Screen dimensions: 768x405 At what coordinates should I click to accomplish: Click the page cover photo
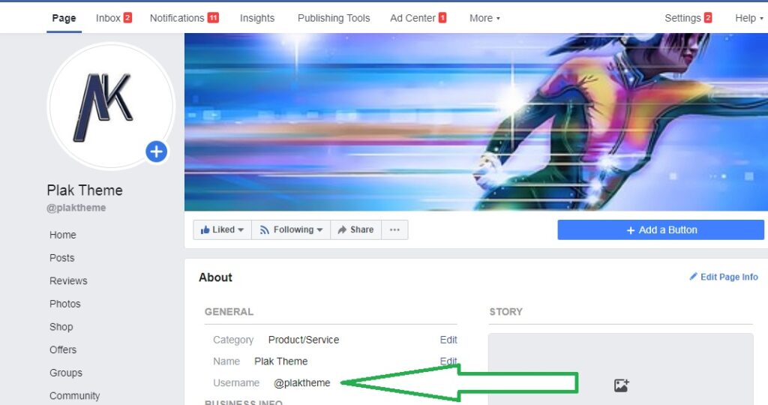[476, 122]
